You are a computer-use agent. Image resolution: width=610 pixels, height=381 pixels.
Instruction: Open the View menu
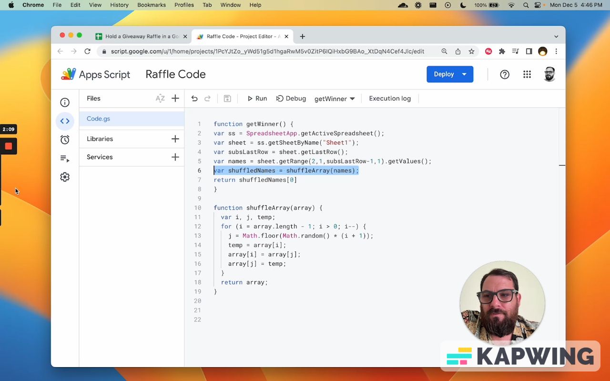point(95,5)
